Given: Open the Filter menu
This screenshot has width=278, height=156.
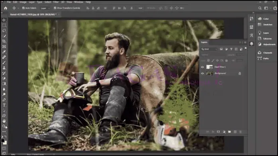Looking at the screenshot, I should point(56,2).
